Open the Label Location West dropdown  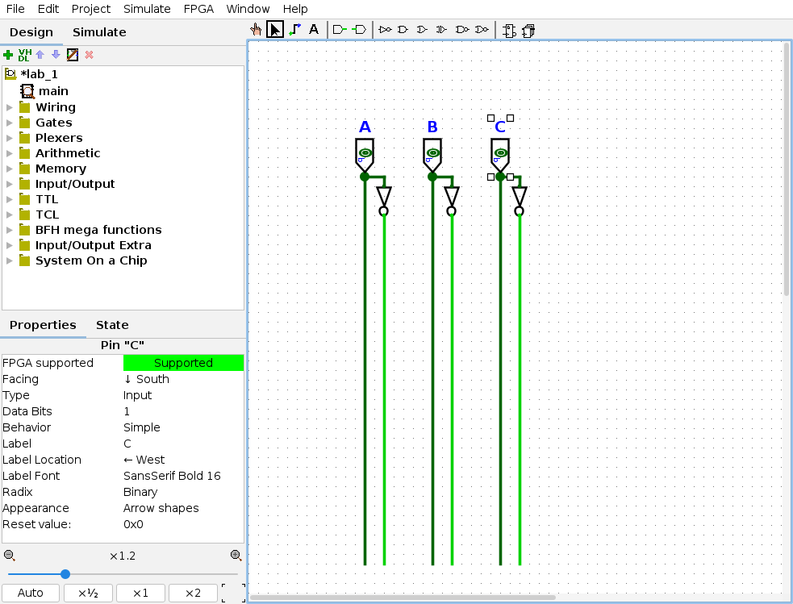pyautogui.click(x=182, y=460)
